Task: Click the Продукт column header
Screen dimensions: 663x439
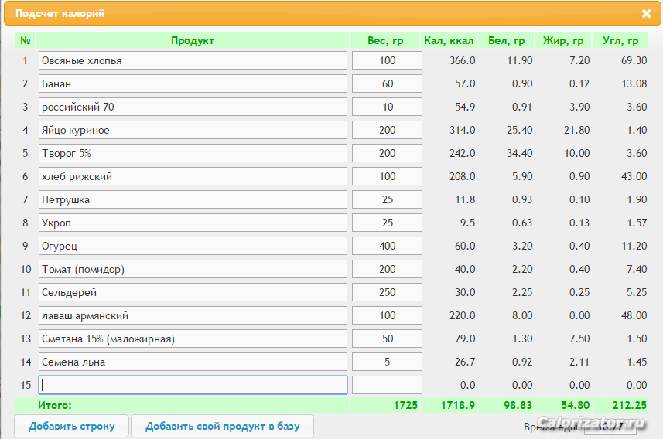Action: pos(193,40)
